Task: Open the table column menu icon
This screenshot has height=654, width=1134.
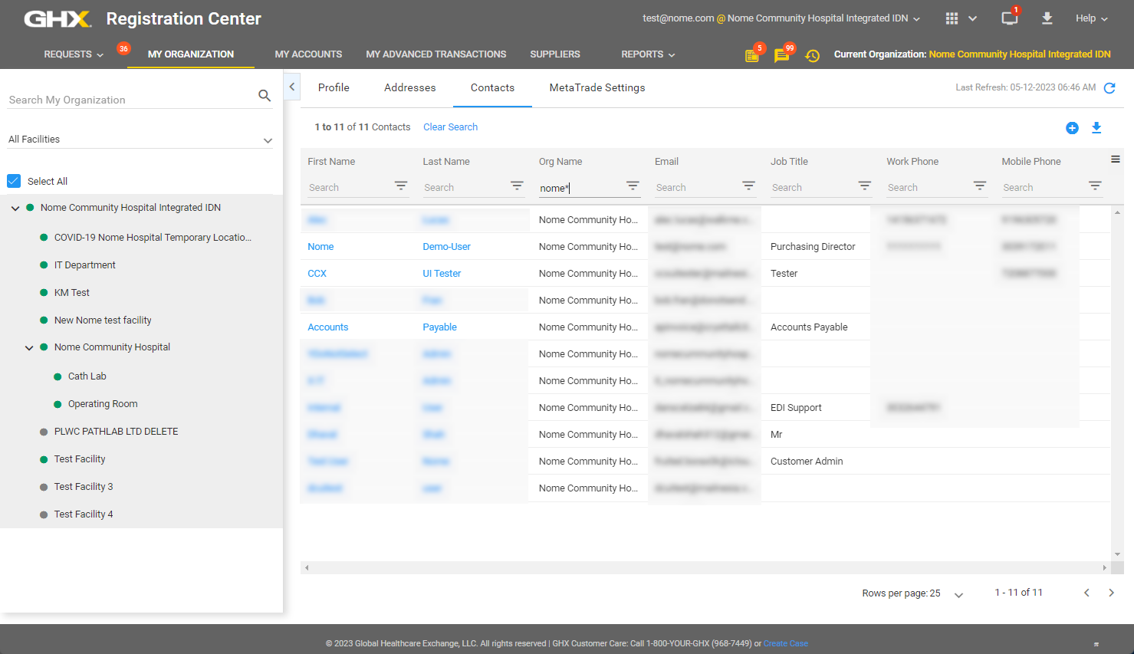Action: [1116, 159]
